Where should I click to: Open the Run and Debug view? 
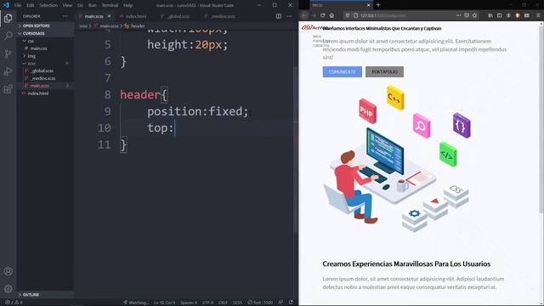[8, 71]
